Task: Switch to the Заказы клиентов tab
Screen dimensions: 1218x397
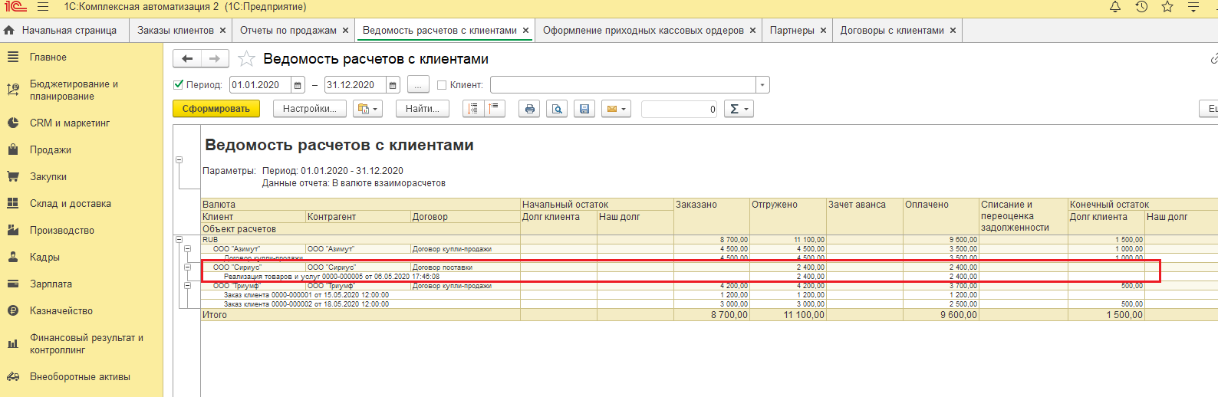Action: pos(175,31)
